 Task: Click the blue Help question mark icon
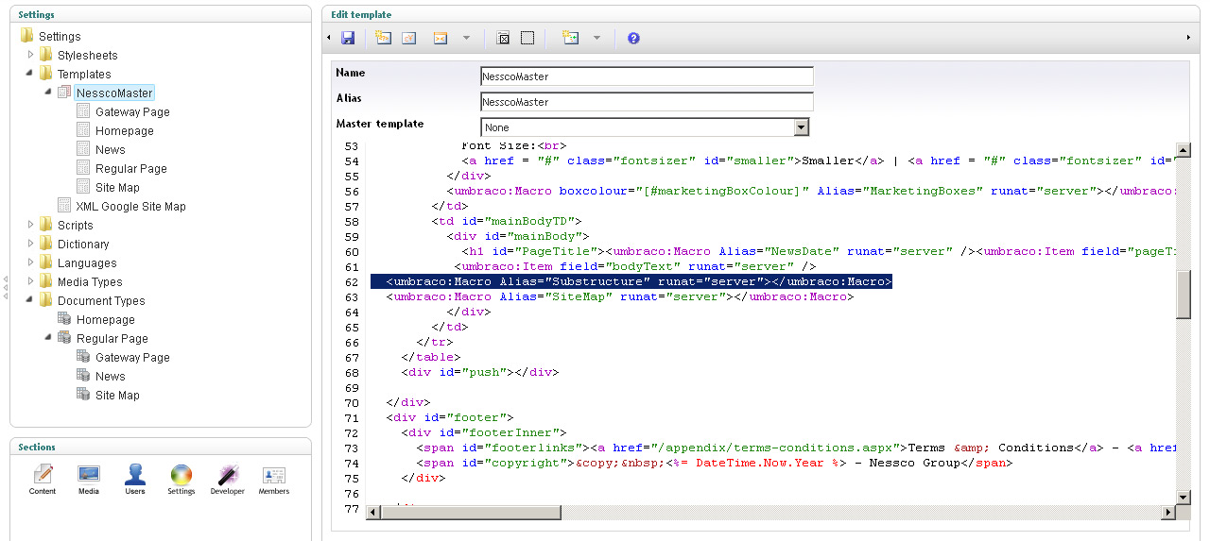pyautogui.click(x=633, y=38)
